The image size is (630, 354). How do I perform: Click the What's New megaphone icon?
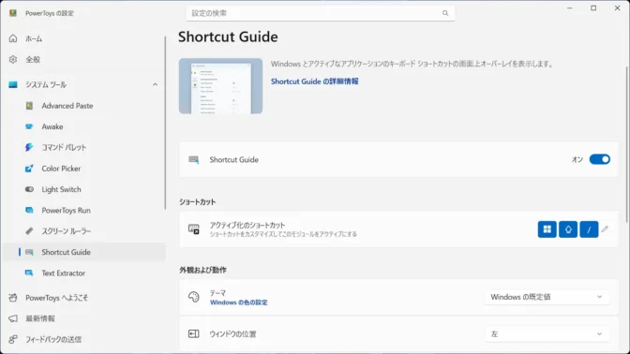[x=13, y=318]
